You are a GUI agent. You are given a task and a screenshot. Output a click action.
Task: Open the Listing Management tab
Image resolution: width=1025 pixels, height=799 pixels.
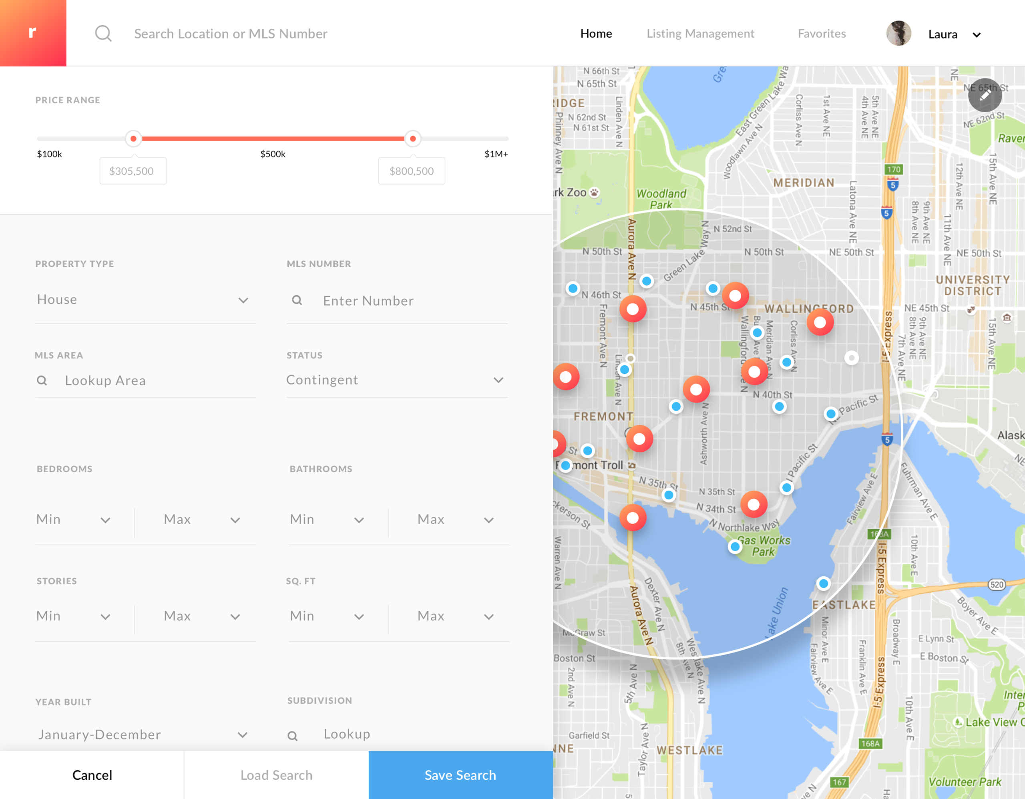tap(700, 33)
